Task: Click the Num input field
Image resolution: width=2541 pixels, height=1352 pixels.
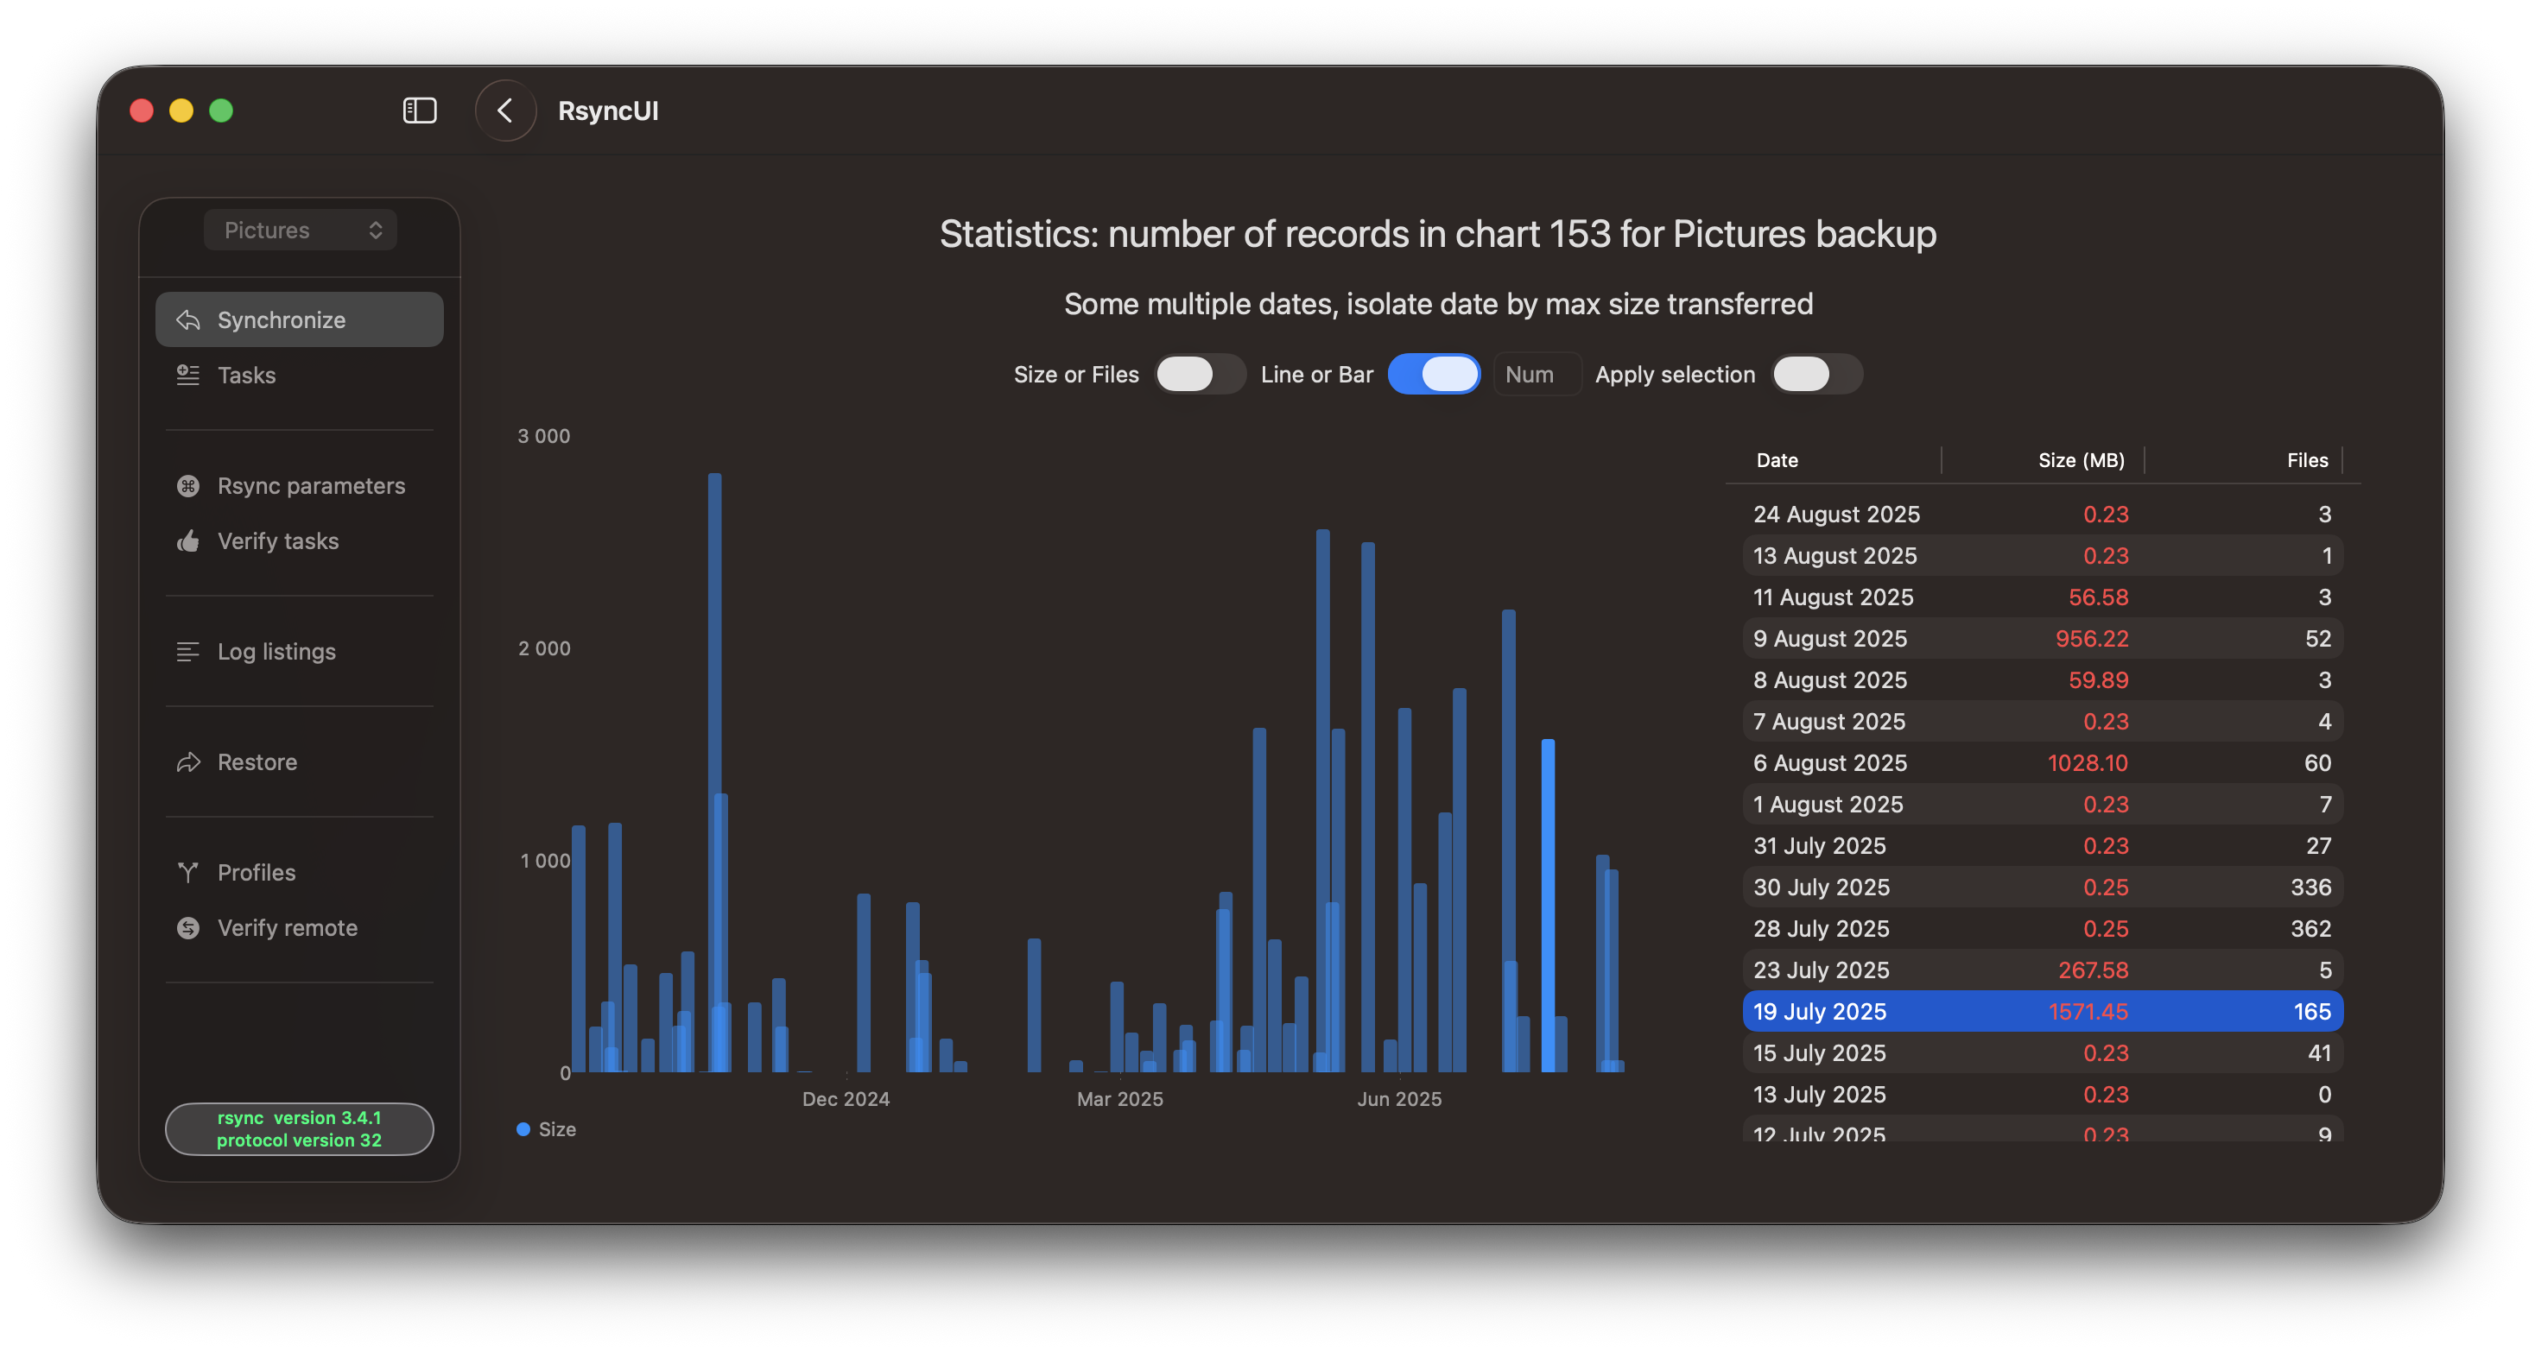Action: click(1535, 374)
